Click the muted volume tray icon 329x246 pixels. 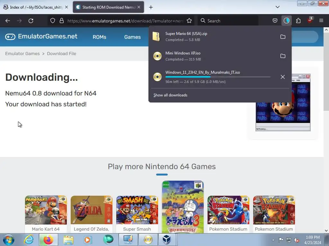[x=297, y=240]
